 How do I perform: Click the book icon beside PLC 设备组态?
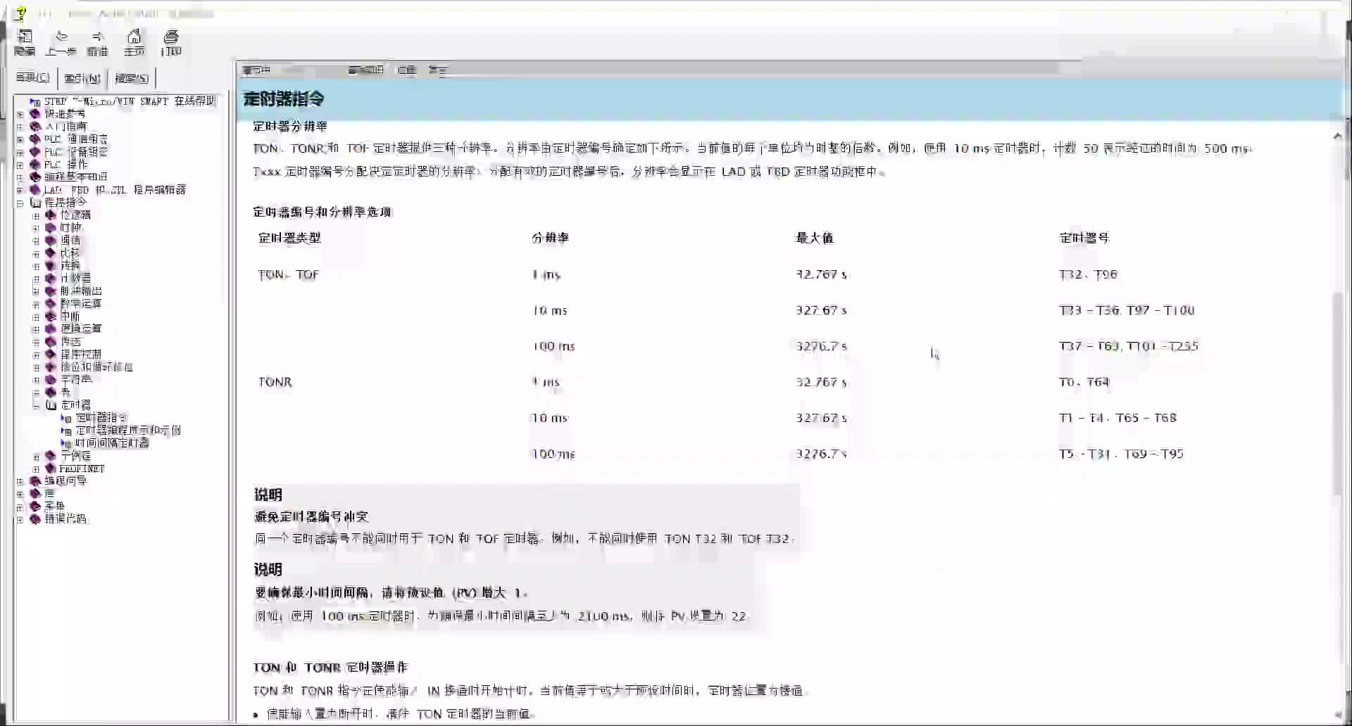[35, 152]
